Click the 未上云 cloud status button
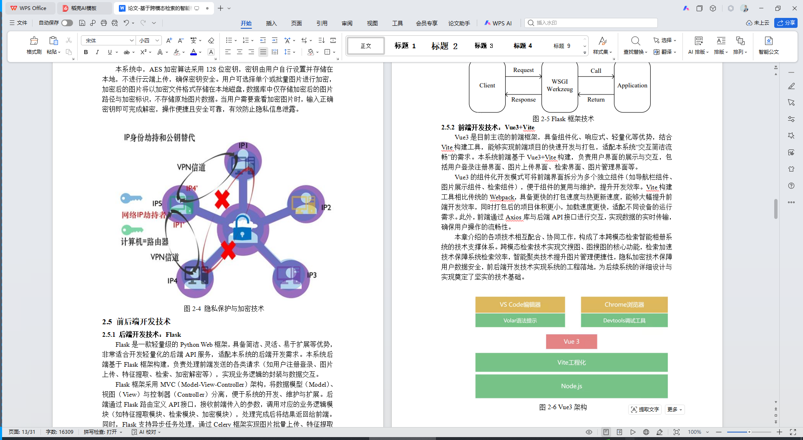This screenshot has height=440, width=803. [758, 23]
